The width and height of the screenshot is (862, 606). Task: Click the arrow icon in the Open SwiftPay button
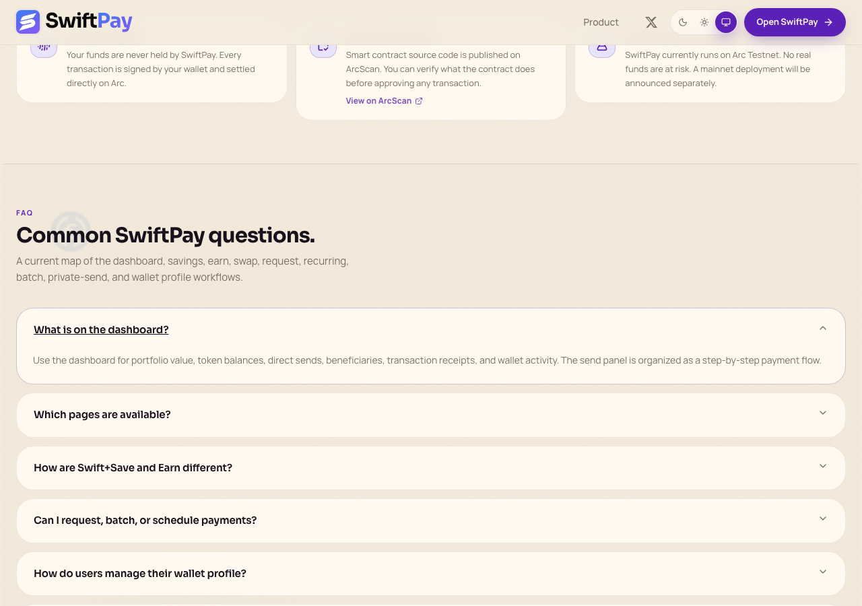pyautogui.click(x=828, y=22)
